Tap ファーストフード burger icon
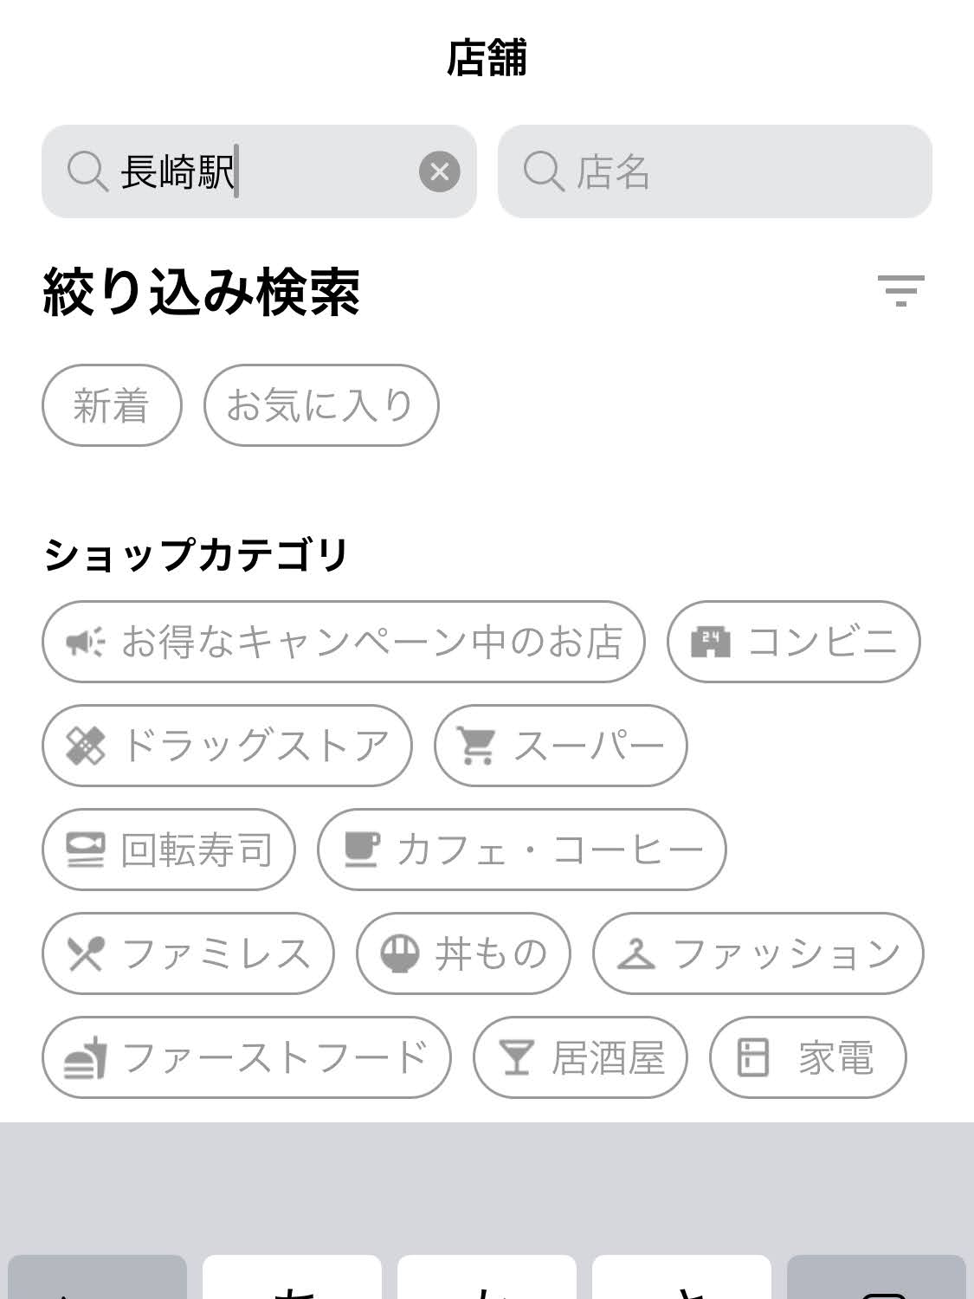Image resolution: width=974 pixels, height=1299 pixels. [x=86, y=1057]
